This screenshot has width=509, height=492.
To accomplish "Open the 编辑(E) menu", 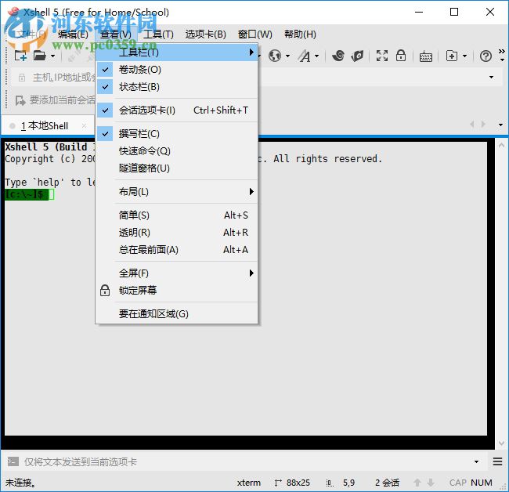I will [x=73, y=34].
